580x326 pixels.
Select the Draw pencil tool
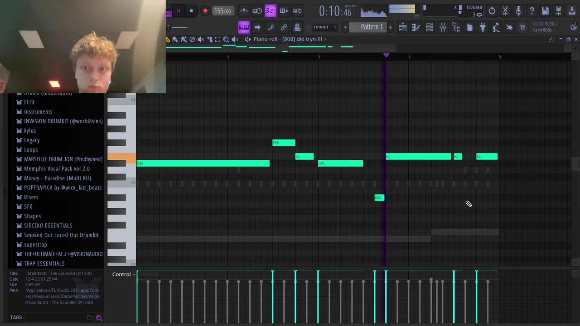(x=168, y=39)
